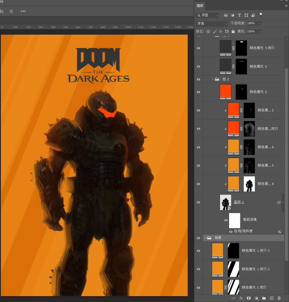Click the three-dots more options button

tap(23, 11)
